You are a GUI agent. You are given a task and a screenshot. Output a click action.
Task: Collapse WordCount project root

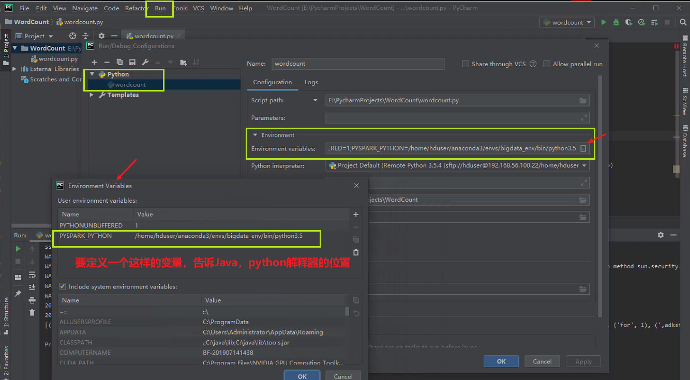[15, 48]
